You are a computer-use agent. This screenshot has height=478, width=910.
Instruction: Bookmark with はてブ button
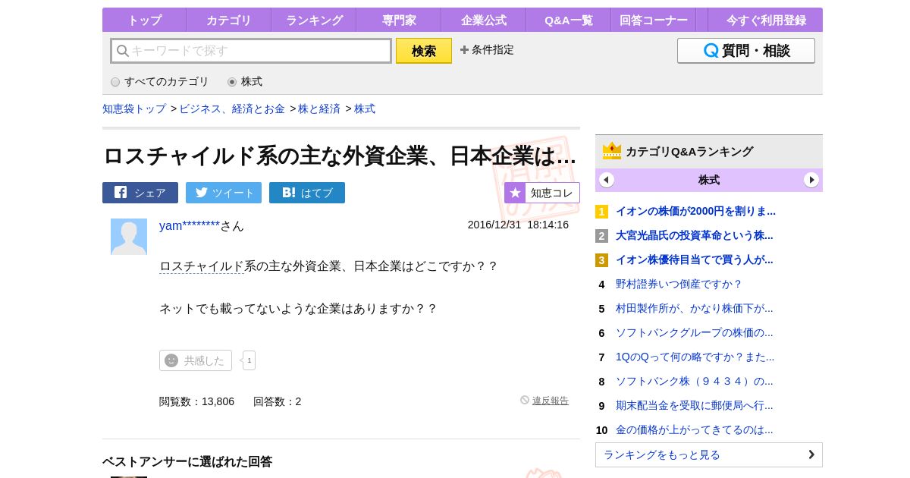[x=307, y=193]
